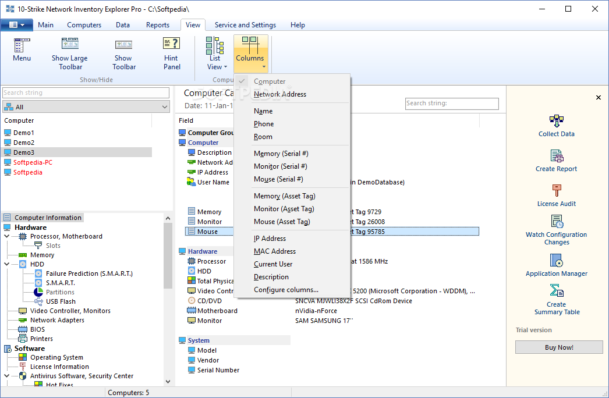
Task: Select License Information tree item
Action: click(59, 367)
